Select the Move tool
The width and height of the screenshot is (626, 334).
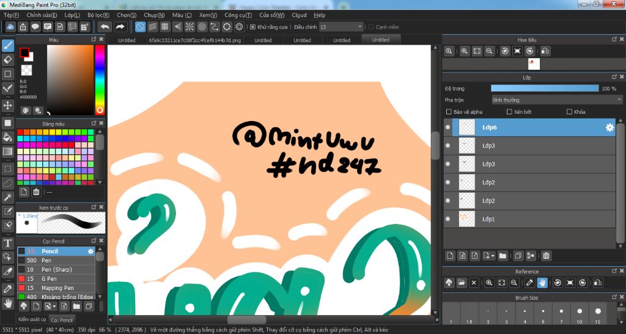[x=7, y=105]
